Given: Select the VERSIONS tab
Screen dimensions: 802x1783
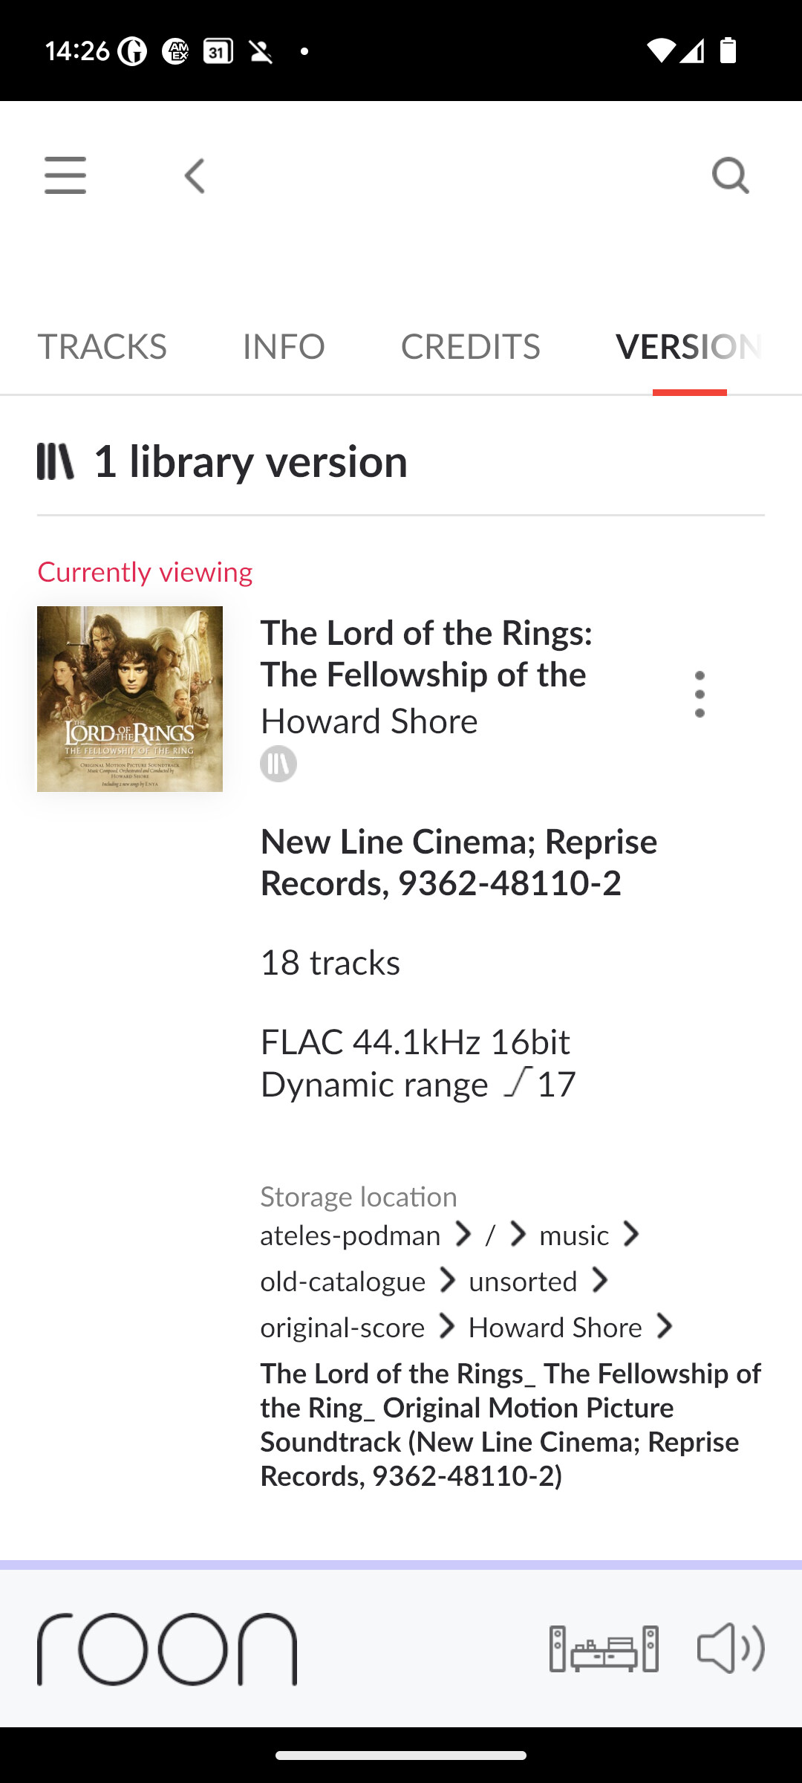Looking at the screenshot, I should coord(689,347).
